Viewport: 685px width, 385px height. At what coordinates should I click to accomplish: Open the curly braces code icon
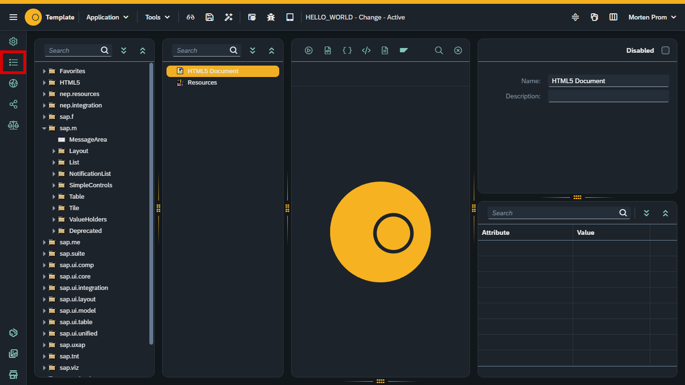(347, 50)
